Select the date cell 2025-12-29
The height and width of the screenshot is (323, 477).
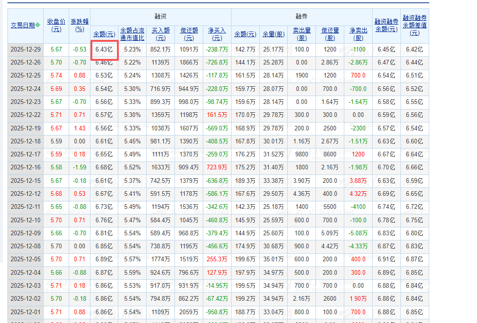tap(26, 50)
